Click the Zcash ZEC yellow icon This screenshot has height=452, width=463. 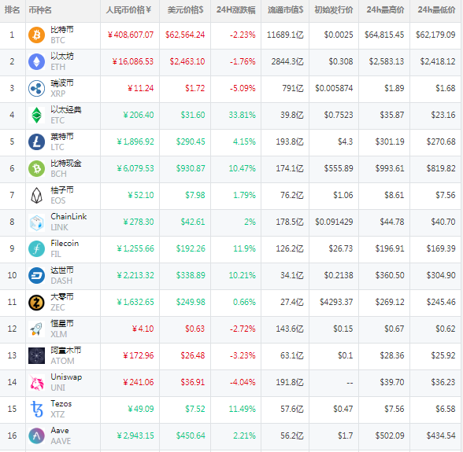click(36, 302)
